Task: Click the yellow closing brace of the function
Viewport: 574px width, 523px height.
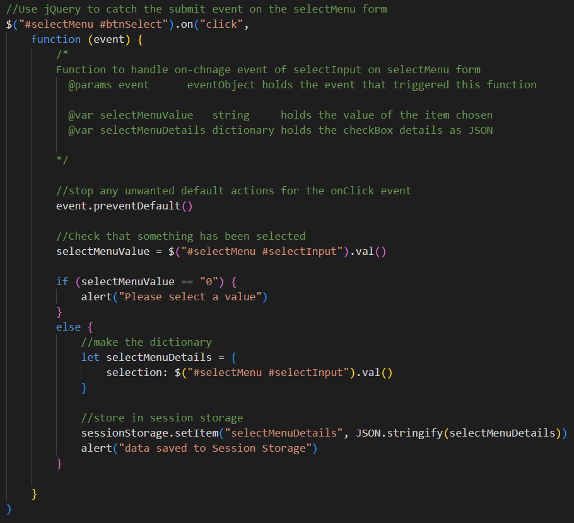Action: (x=34, y=494)
